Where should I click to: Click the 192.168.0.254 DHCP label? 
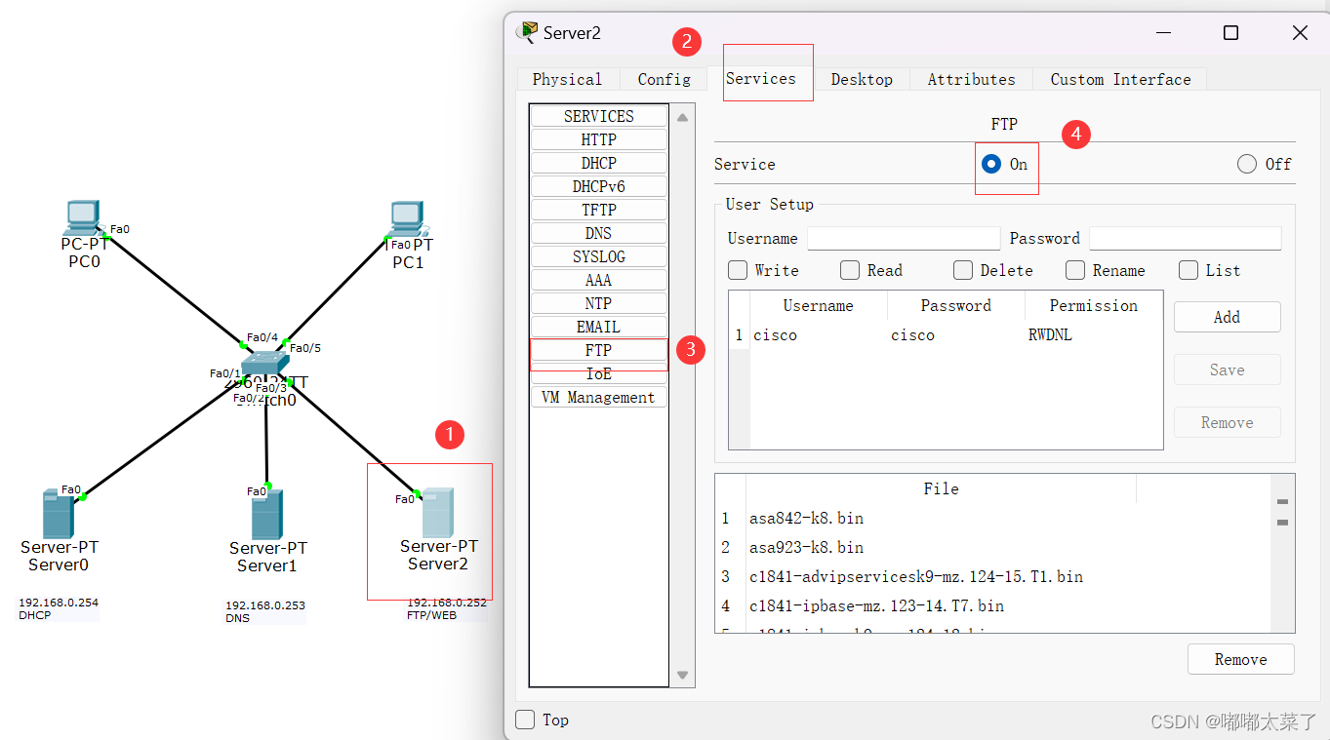(59, 608)
